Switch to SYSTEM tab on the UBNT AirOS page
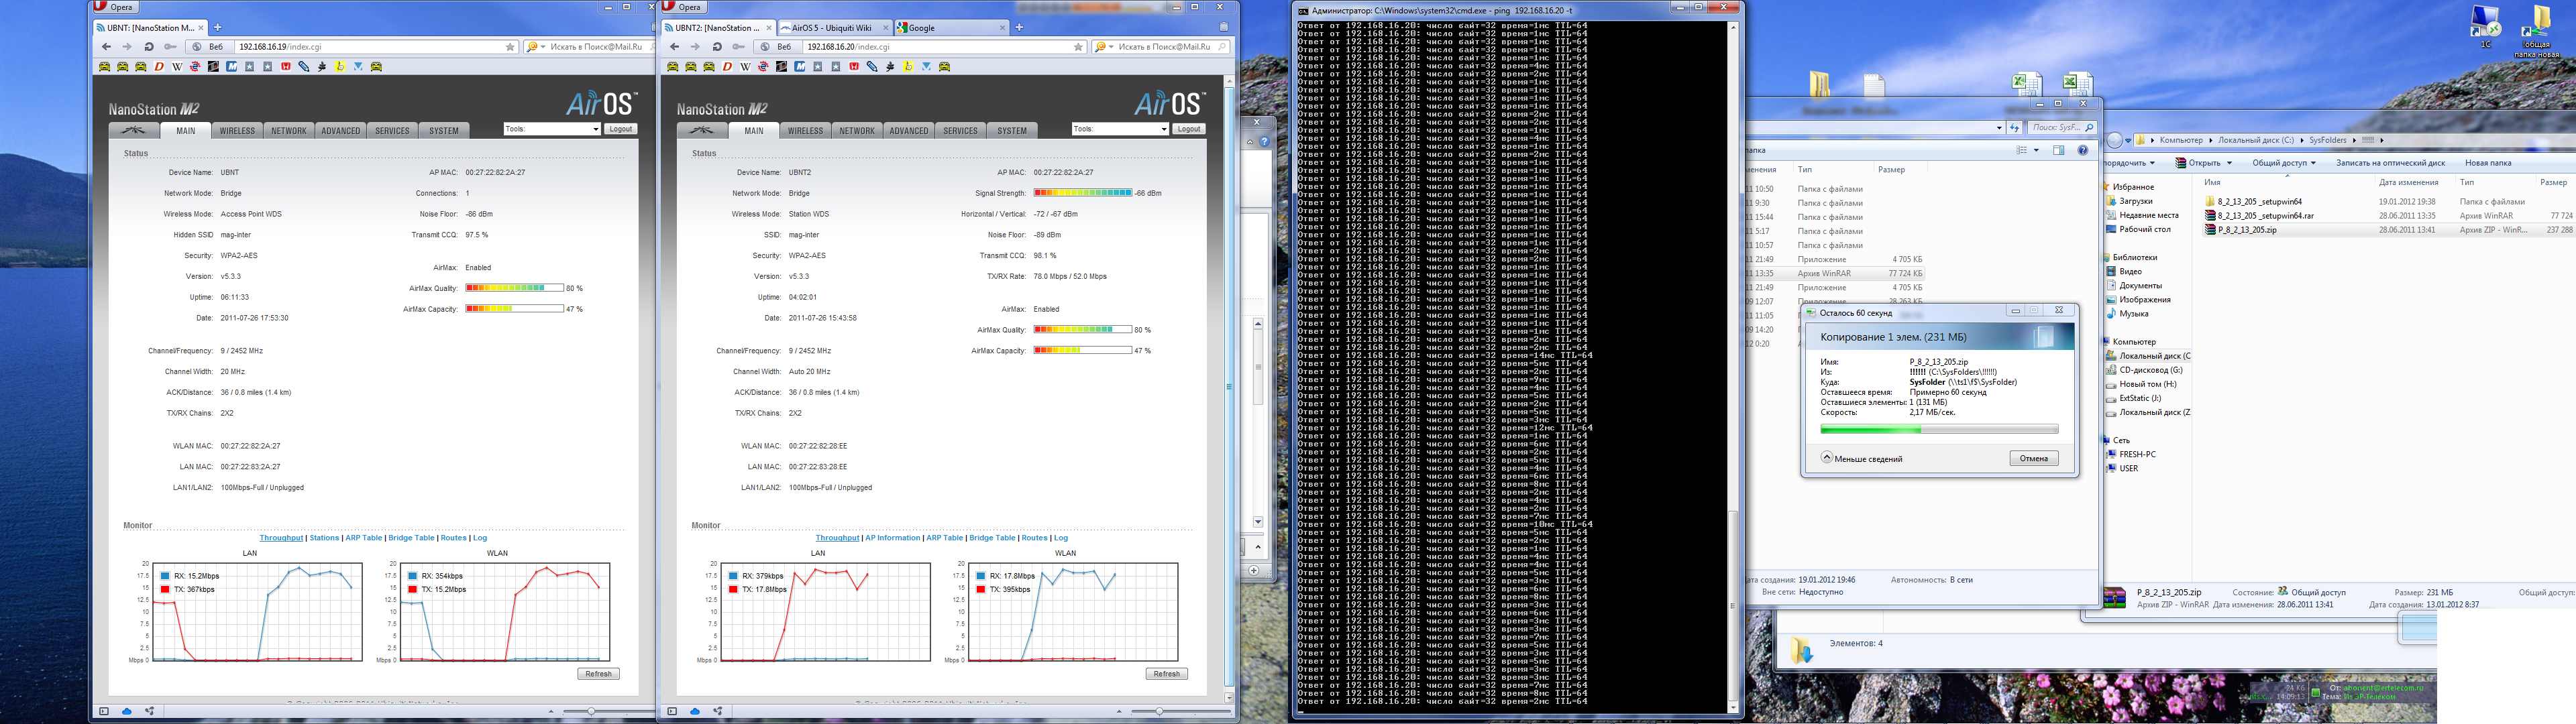Screen dimensions: 2576x724 click(x=444, y=130)
